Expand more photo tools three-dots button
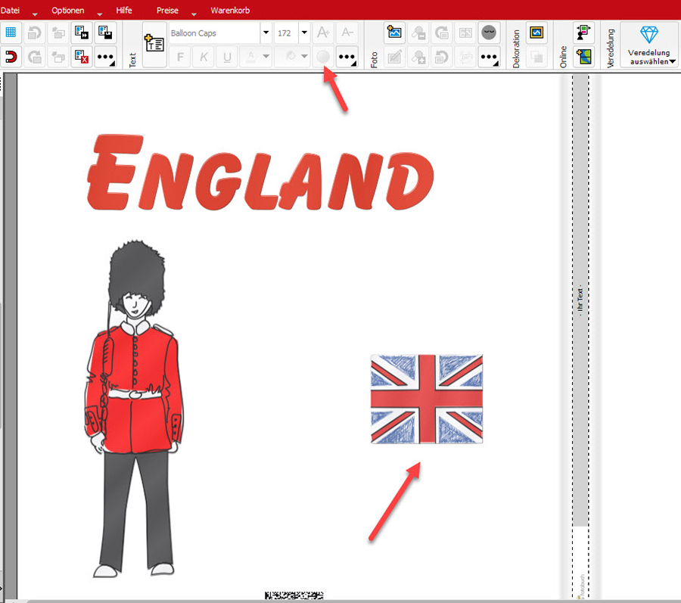Viewport: 681px width, 603px height. [489, 57]
